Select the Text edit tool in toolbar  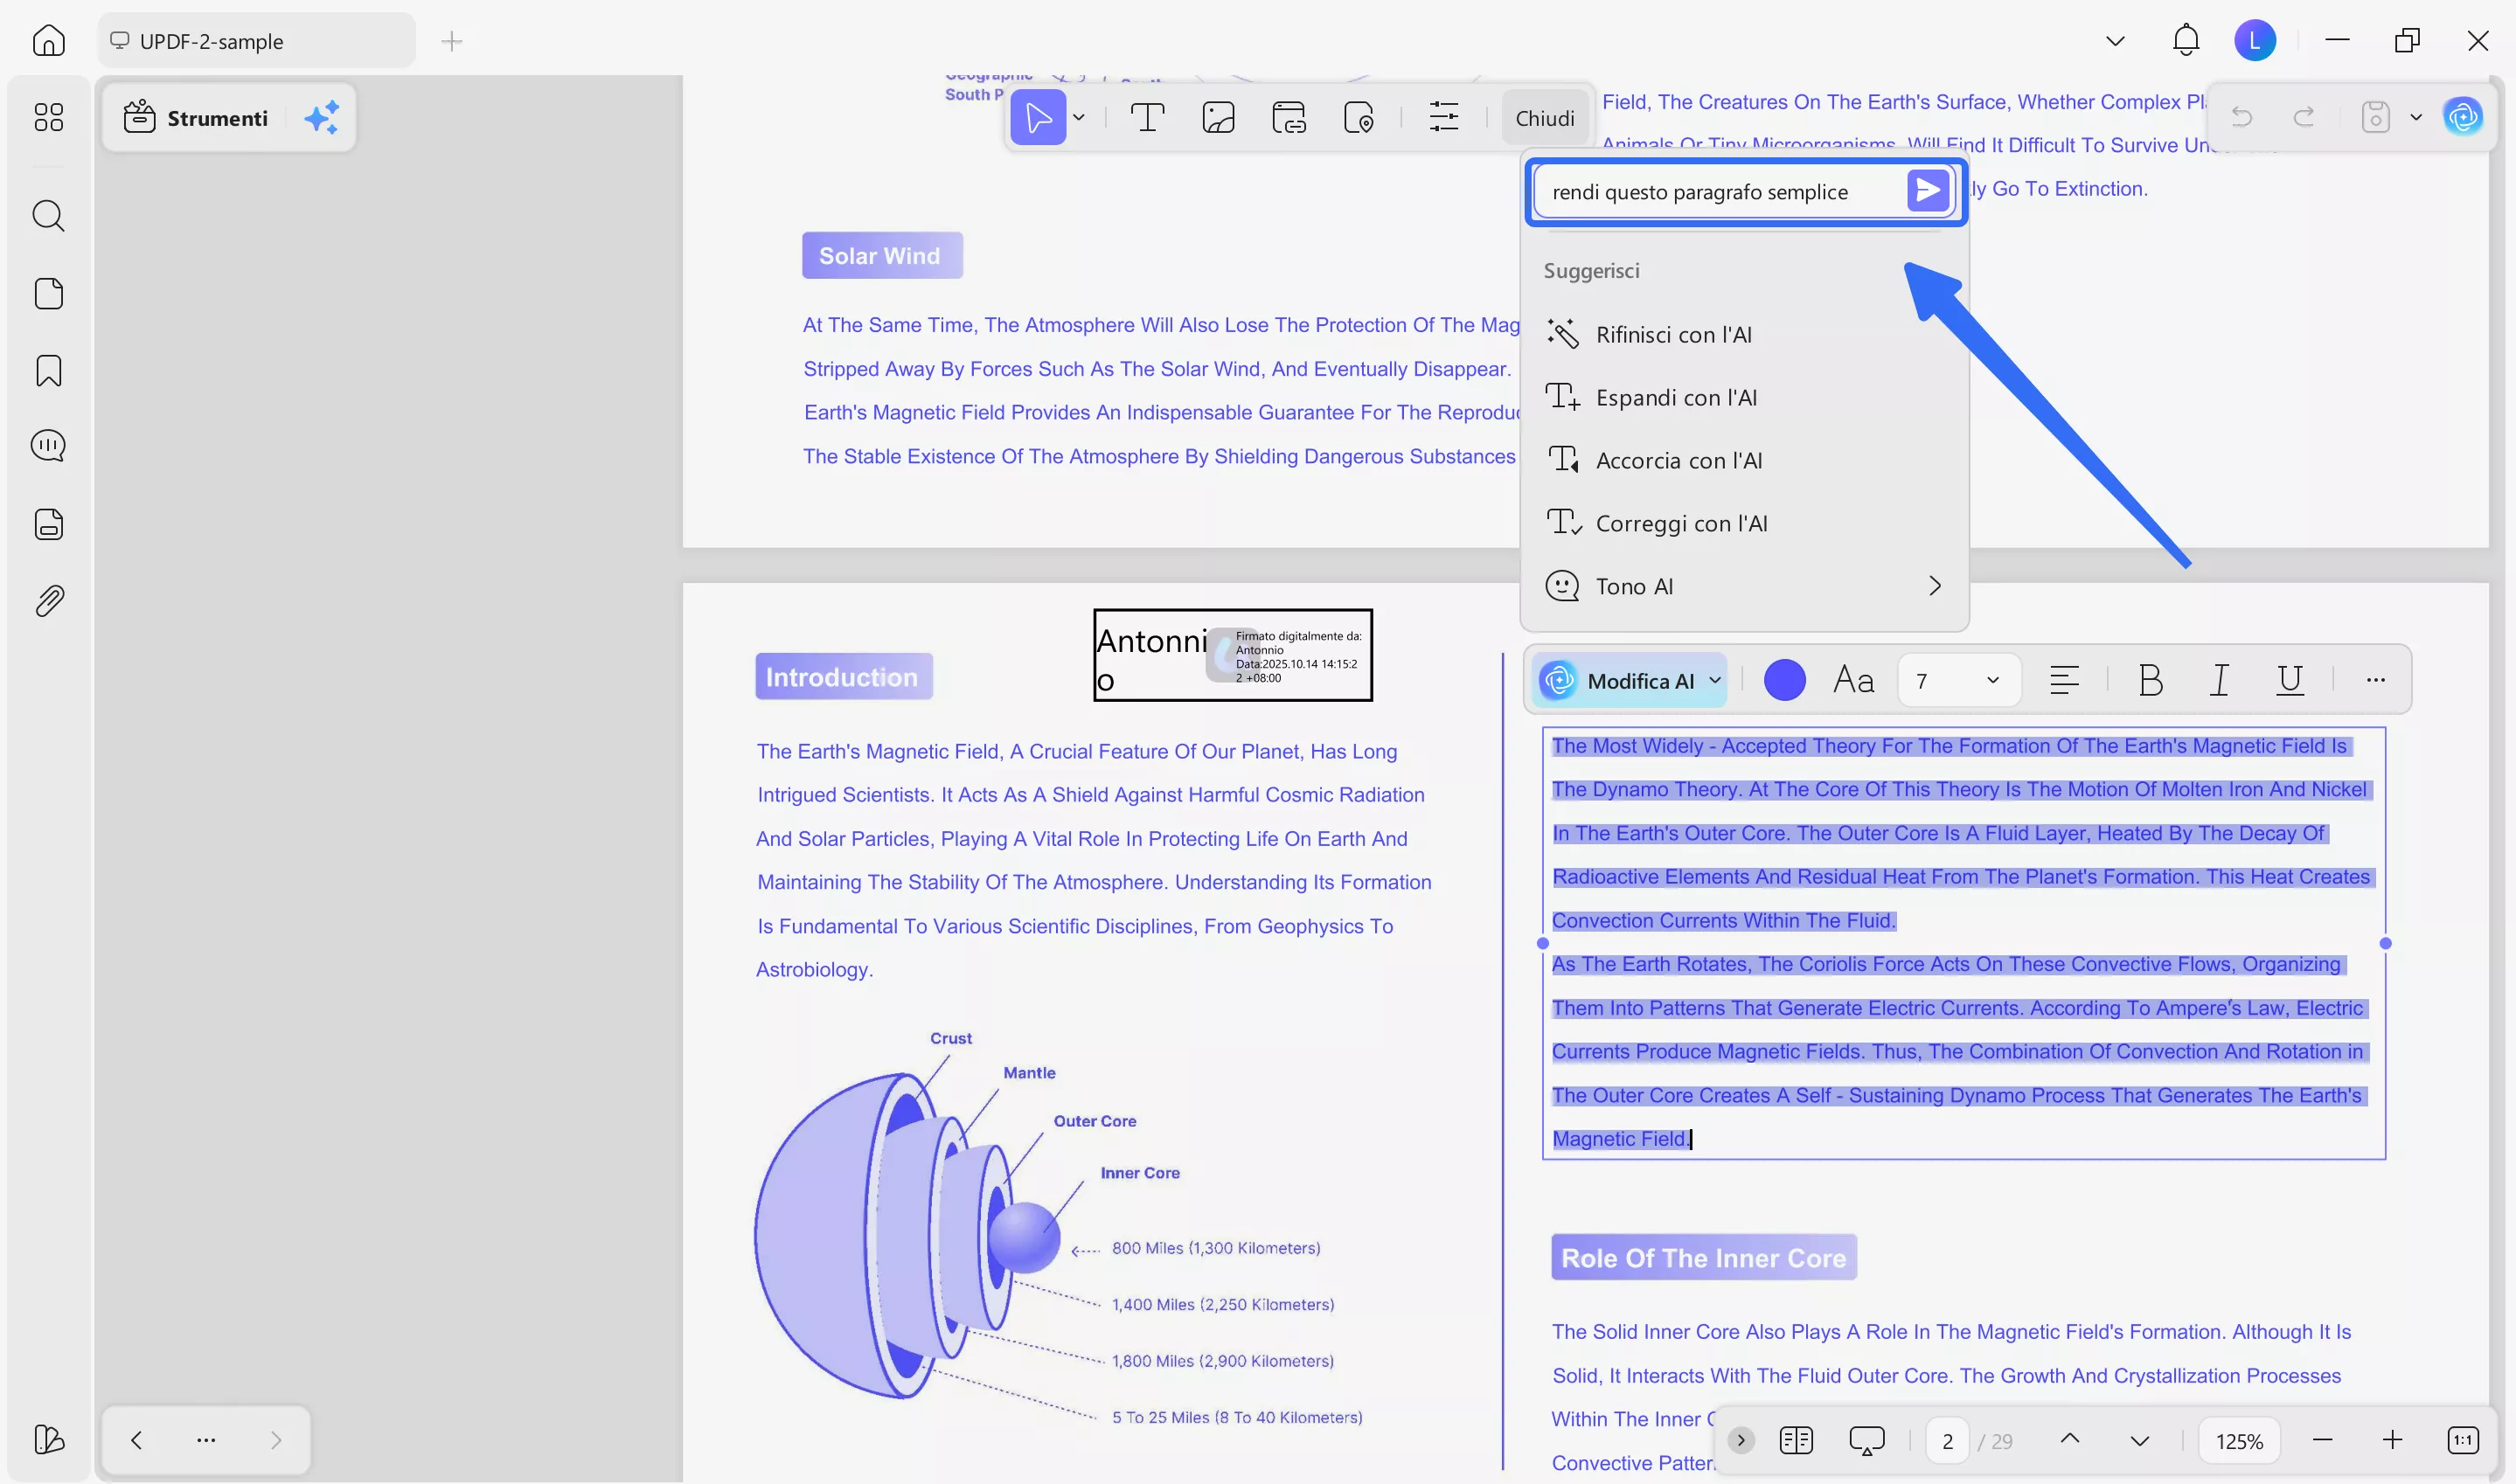pos(1147,118)
